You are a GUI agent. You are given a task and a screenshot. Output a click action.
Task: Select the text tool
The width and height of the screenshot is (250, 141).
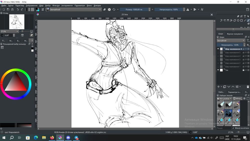245,16
